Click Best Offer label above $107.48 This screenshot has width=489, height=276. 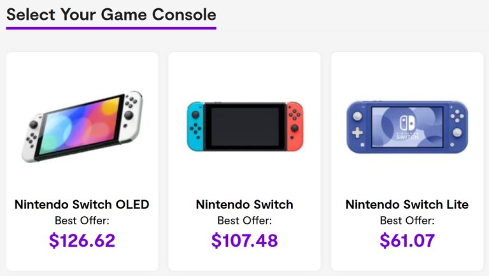click(244, 221)
